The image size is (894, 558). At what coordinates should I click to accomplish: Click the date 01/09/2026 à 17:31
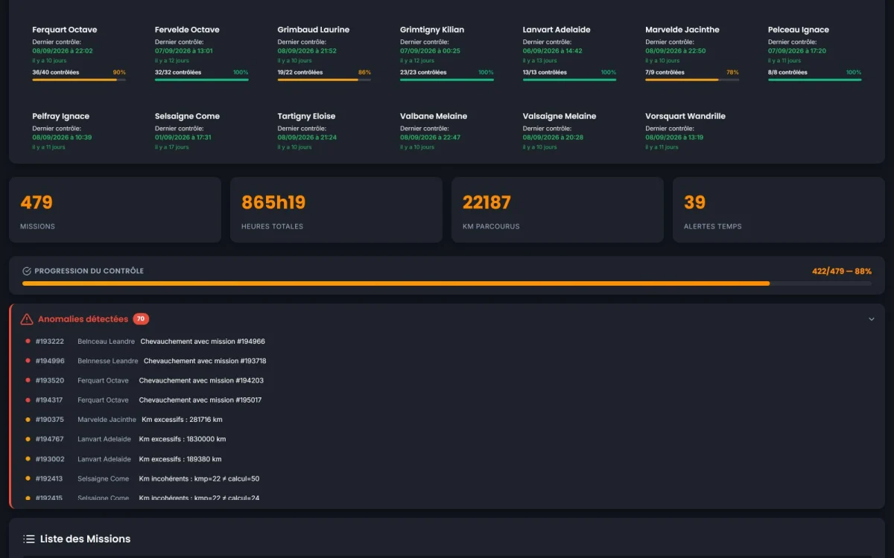click(x=183, y=138)
